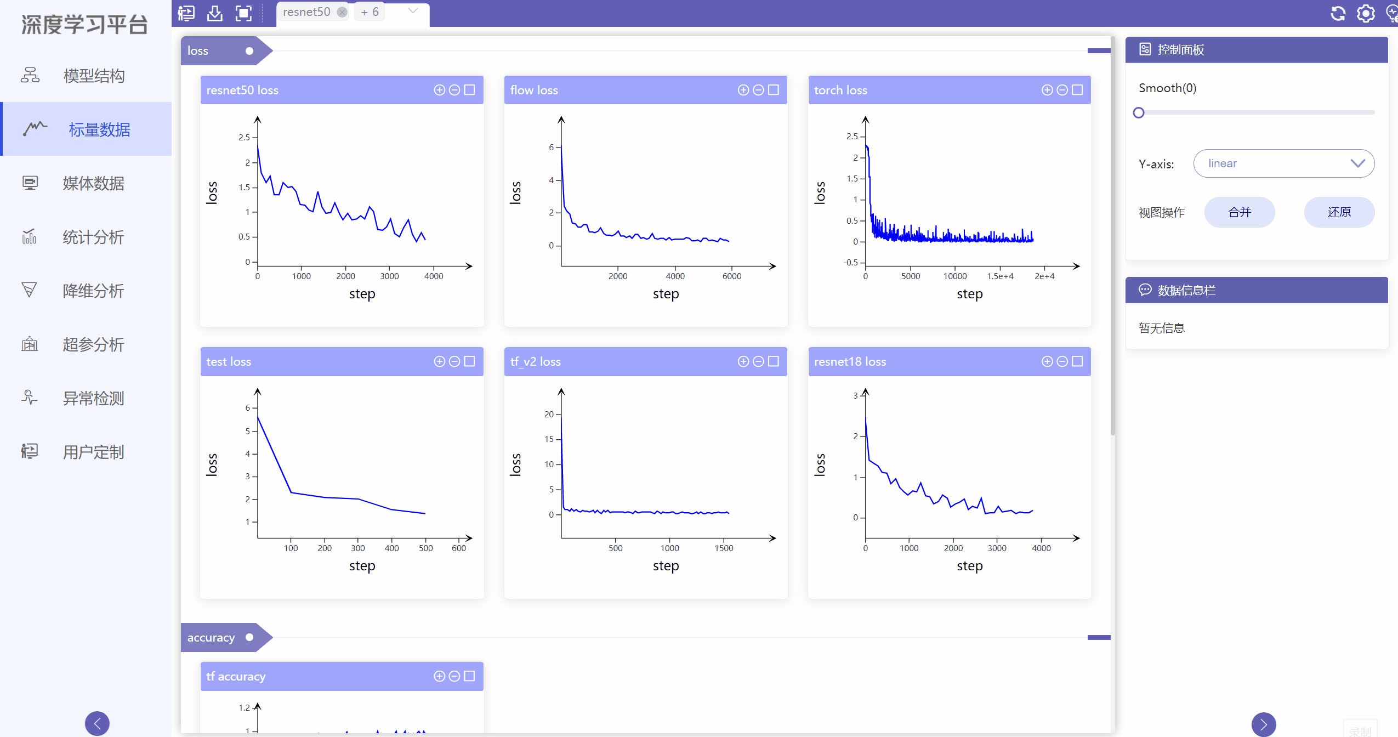Image resolution: width=1398 pixels, height=737 pixels.
Task: Go to 统计分析 in the sidebar
Action: [86, 237]
